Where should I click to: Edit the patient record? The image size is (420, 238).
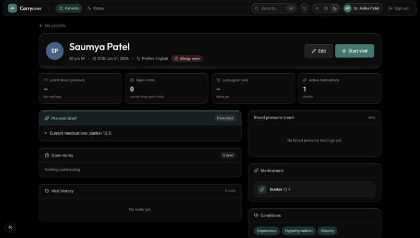coord(319,51)
